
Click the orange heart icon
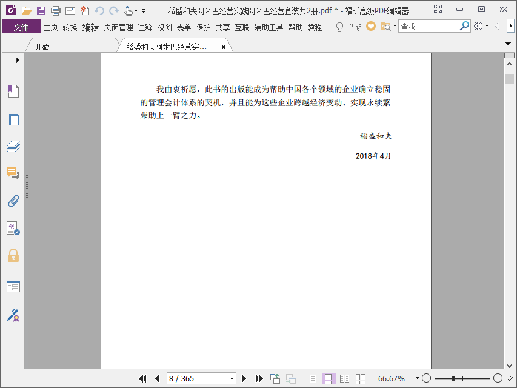tap(370, 26)
